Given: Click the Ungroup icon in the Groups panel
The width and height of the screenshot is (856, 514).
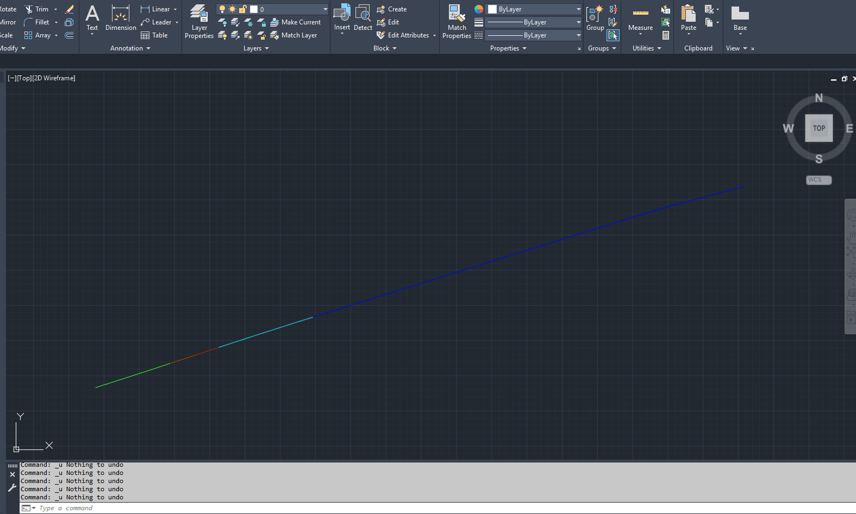Looking at the screenshot, I should pos(613,9).
